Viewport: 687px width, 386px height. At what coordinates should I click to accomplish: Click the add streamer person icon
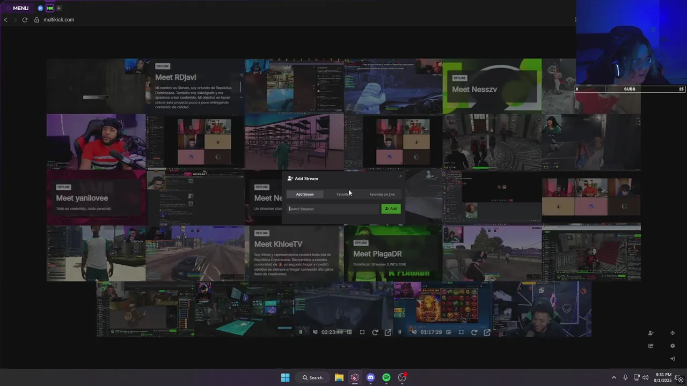pos(651,333)
